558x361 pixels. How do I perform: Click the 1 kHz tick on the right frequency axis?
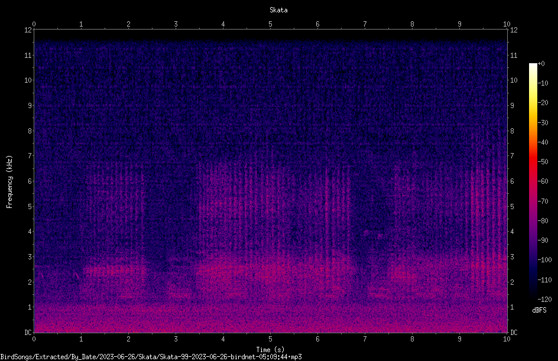(x=512, y=307)
